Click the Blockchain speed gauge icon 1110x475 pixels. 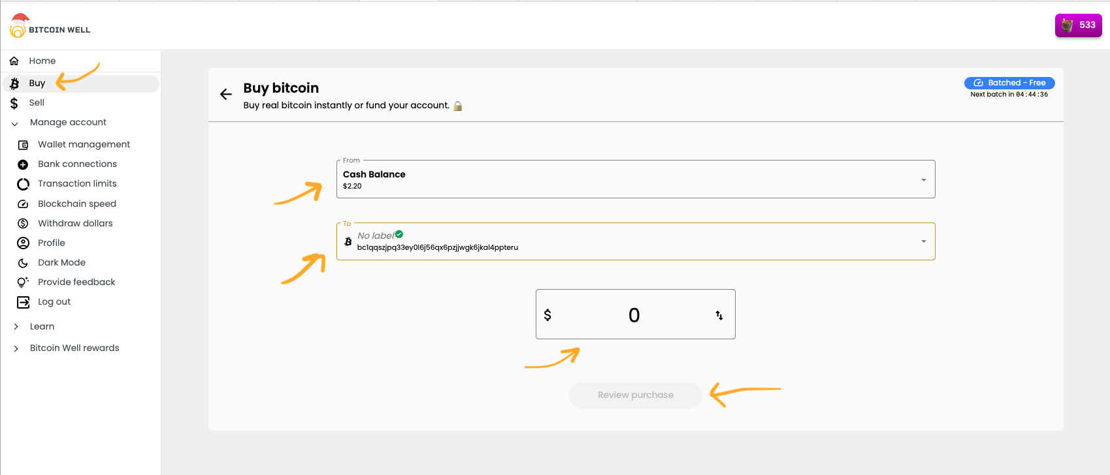(23, 204)
